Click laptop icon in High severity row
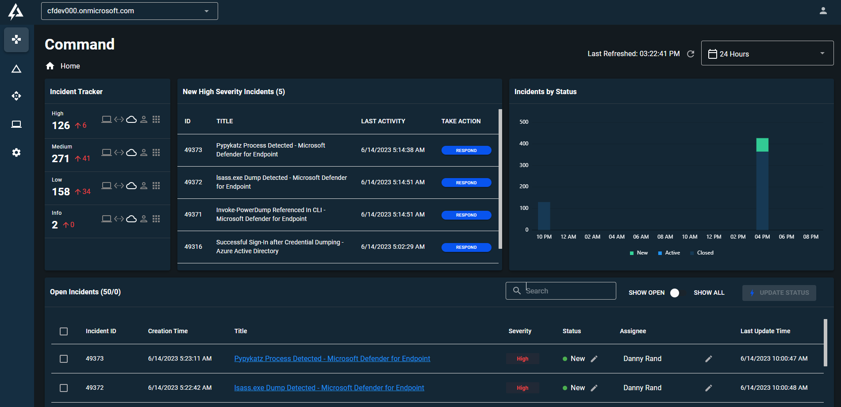Viewport: 841px width, 407px height. pyautogui.click(x=106, y=119)
